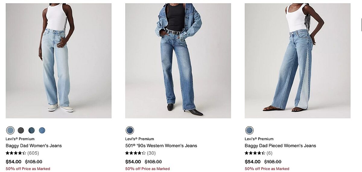
Task: Open the 501 '90s Western jeans product photo
Action: [x=178, y=61]
